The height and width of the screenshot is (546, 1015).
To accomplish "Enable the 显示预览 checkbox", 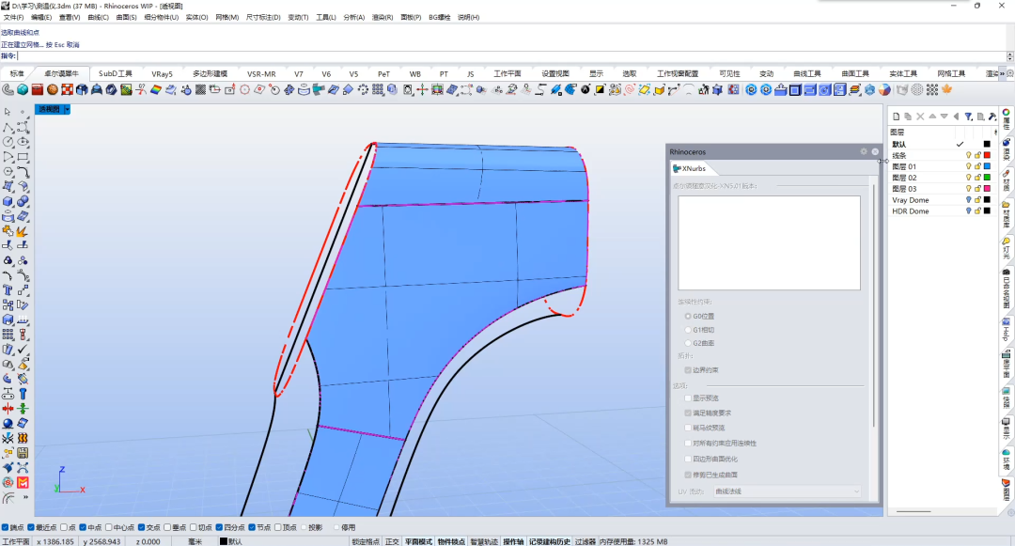I will point(687,398).
